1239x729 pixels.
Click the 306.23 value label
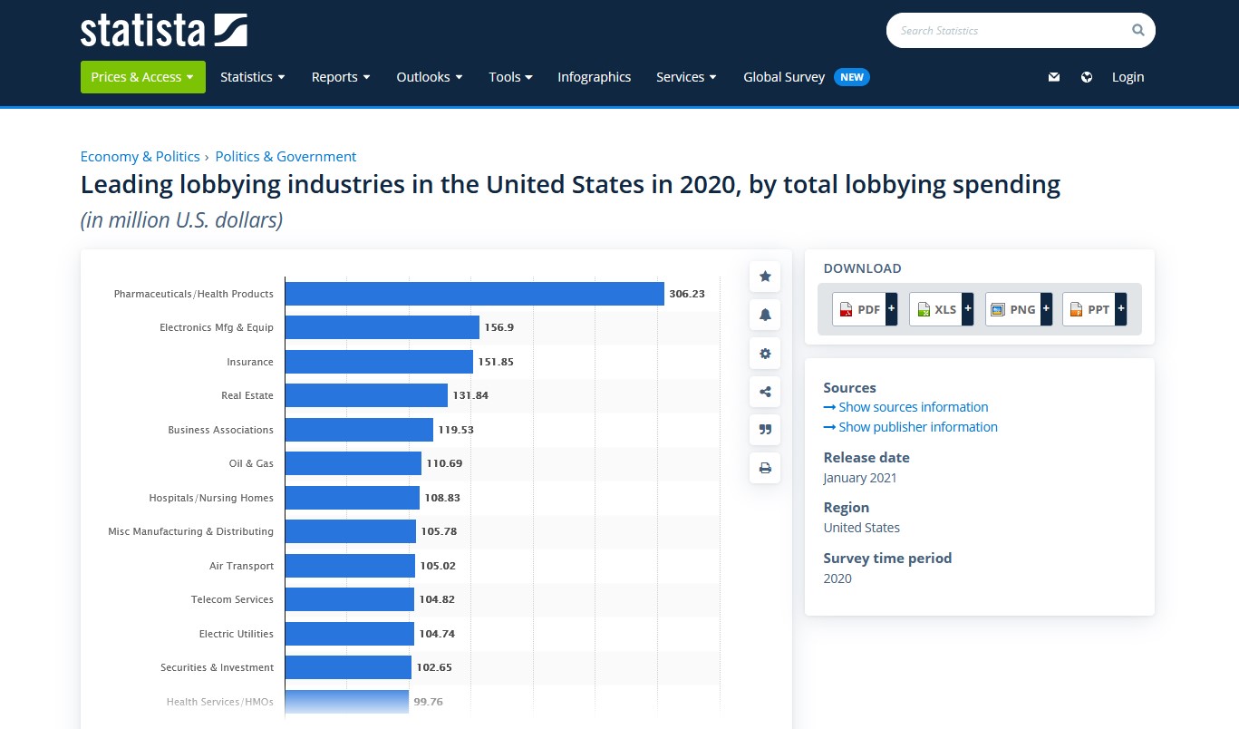(x=687, y=294)
